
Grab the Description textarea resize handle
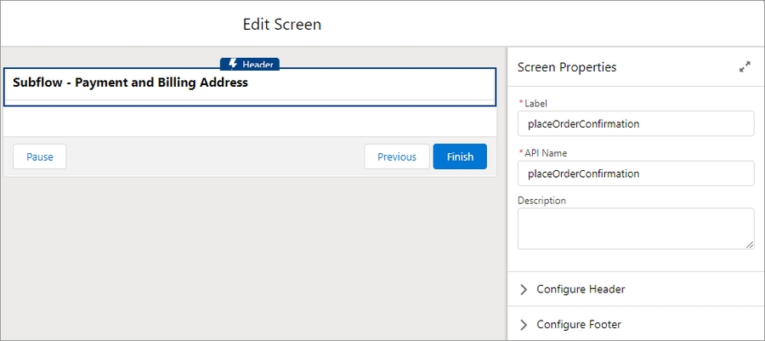(749, 244)
